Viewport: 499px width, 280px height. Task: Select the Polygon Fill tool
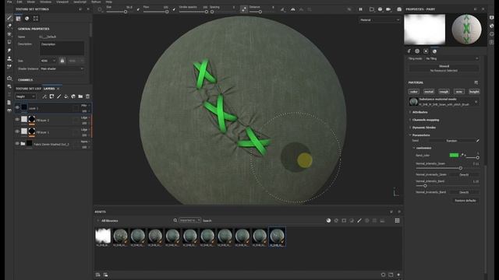click(9, 42)
